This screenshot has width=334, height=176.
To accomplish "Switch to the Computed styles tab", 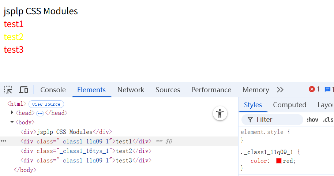I will (x=289, y=105).
